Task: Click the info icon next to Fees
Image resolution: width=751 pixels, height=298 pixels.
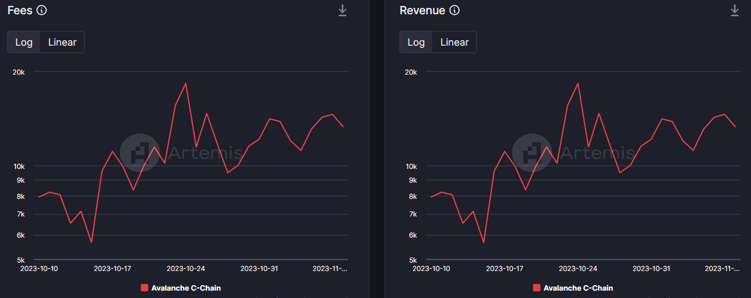Action: click(42, 10)
